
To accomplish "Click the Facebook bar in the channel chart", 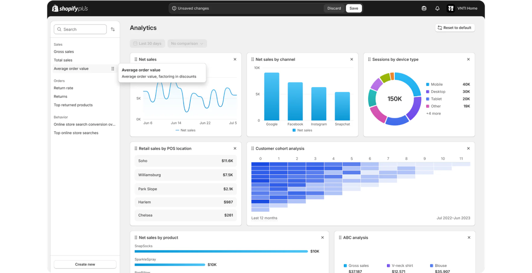I will 295,101.
